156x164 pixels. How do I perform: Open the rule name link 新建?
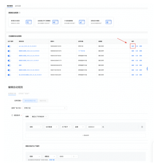[20, 65]
